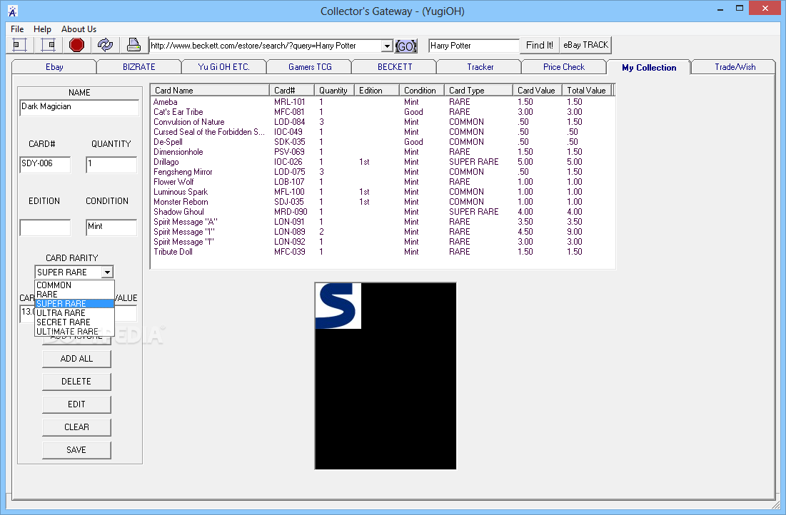Sort by the Total Value column header
This screenshot has height=515, width=786.
pos(587,90)
